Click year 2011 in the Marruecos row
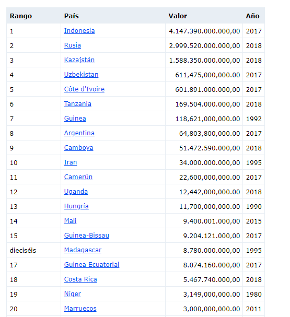Image resolution: width=290 pixels, height=317 pixels. pyautogui.click(x=254, y=309)
